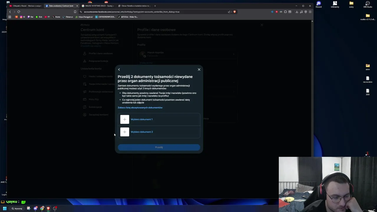Open the 2026 desktop file
This screenshot has height=212, width=377.
coord(368,92)
